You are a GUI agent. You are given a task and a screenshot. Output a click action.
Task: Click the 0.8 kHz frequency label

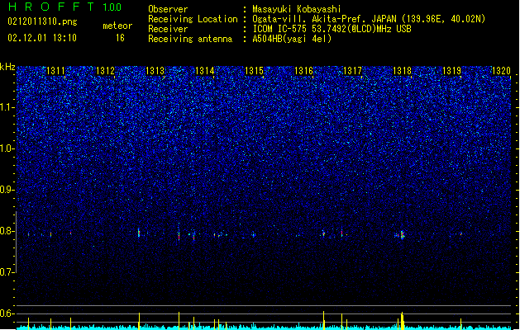pos(7,231)
